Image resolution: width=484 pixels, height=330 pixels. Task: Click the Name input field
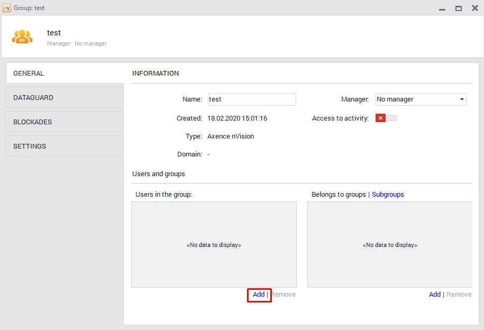point(252,99)
